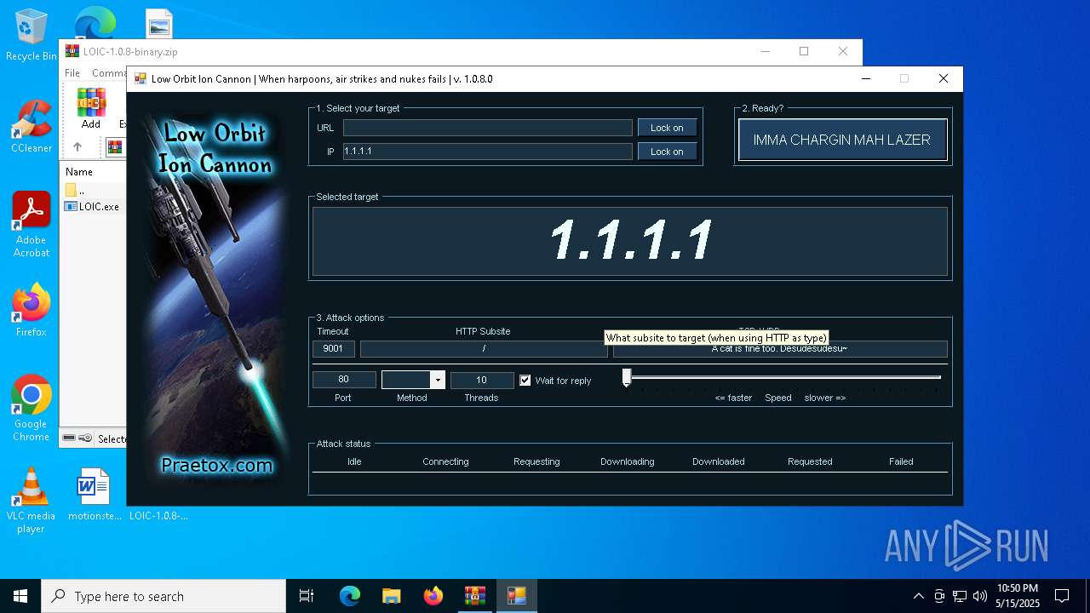This screenshot has width=1090, height=613.
Task: Click the volume tray icon
Action: pos(980,596)
